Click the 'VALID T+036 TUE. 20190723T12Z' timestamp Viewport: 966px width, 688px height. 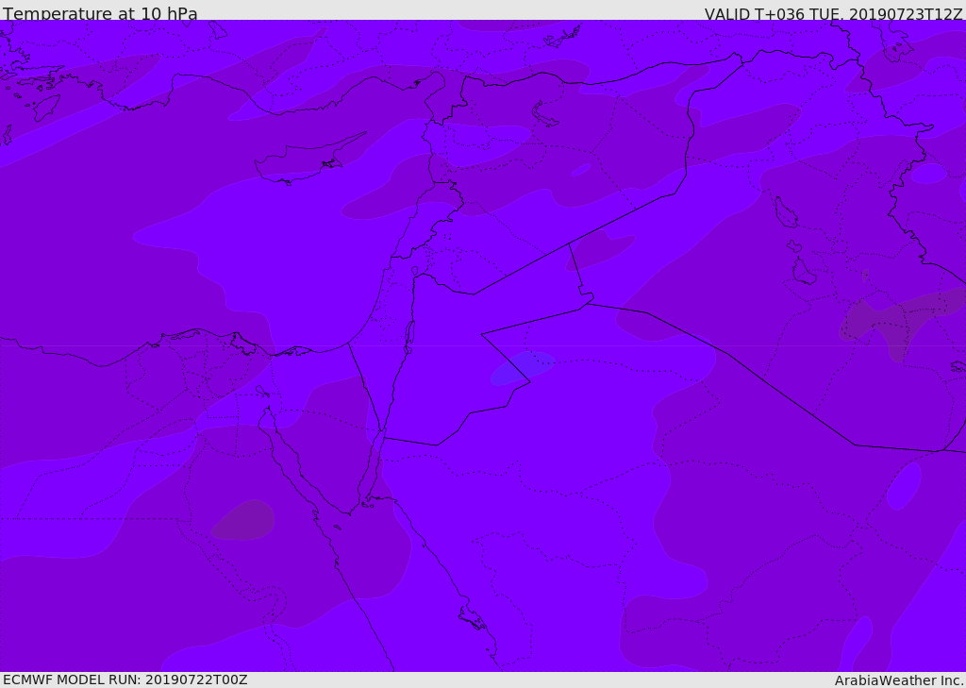point(833,14)
